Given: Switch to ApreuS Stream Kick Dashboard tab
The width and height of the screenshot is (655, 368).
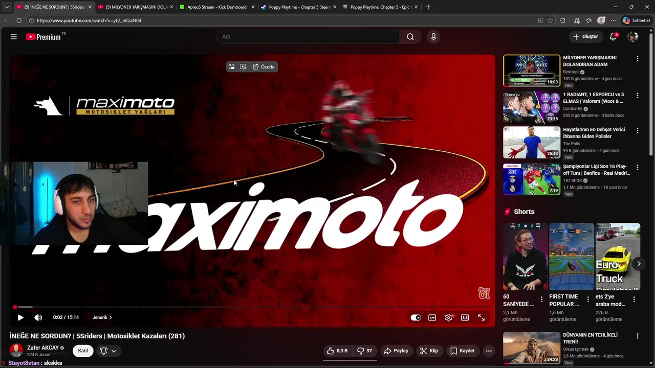Looking at the screenshot, I should pos(216,7).
